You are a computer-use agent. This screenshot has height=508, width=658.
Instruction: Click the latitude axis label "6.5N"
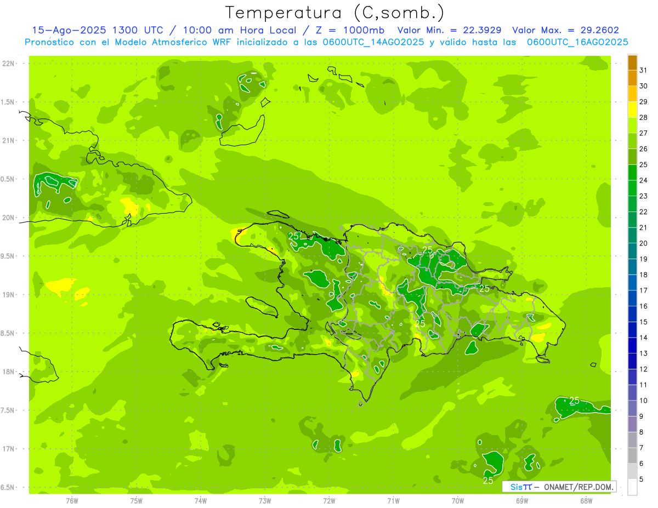pos(8,487)
